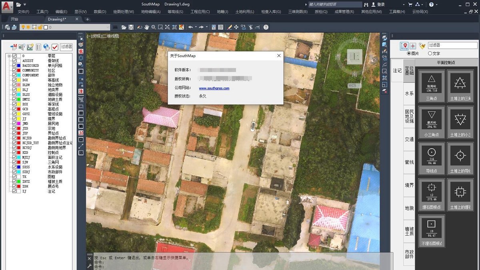Open the dropdown arrow beside the Help icon

coord(437,4)
